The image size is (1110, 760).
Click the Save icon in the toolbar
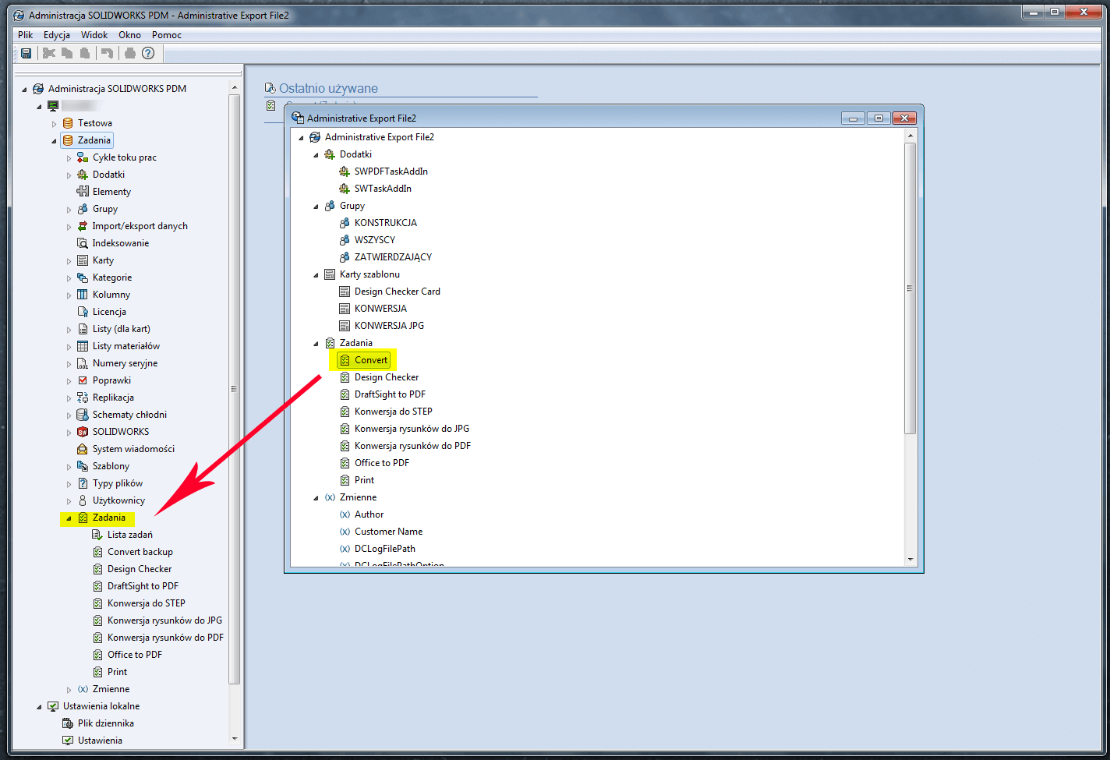tap(26, 53)
